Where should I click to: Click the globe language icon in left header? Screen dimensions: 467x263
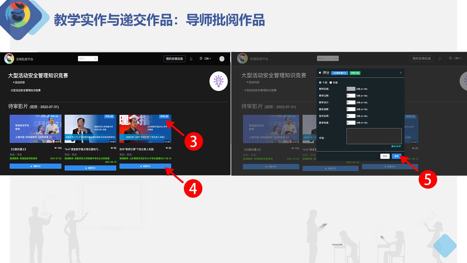pos(201,59)
